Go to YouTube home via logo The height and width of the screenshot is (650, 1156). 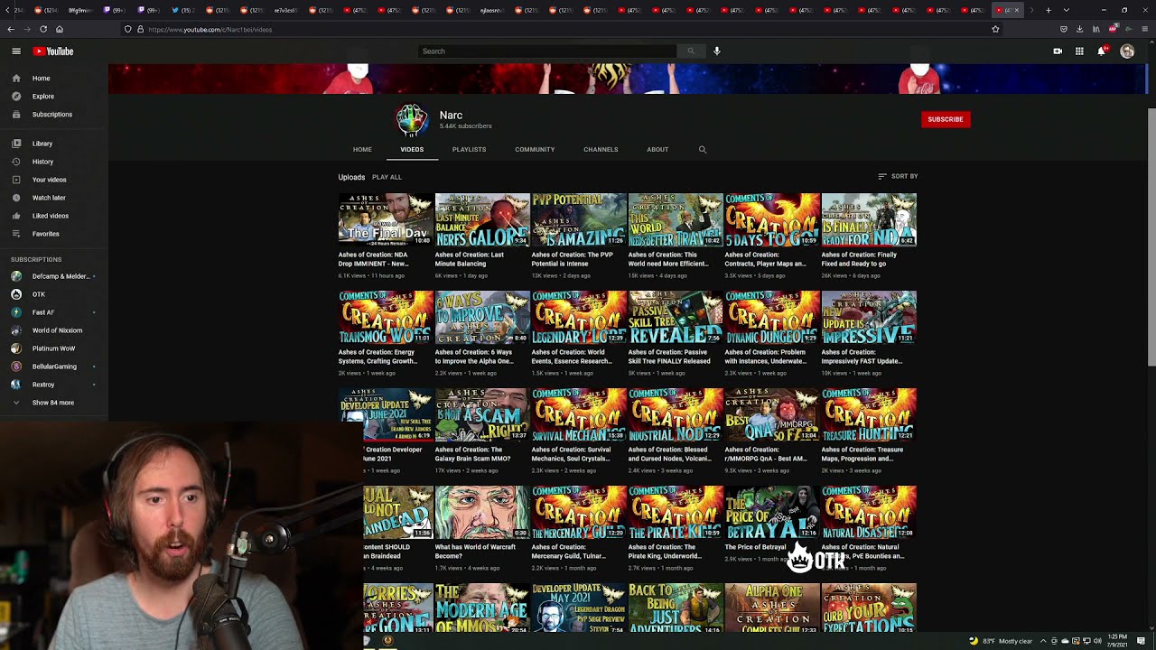53,51
